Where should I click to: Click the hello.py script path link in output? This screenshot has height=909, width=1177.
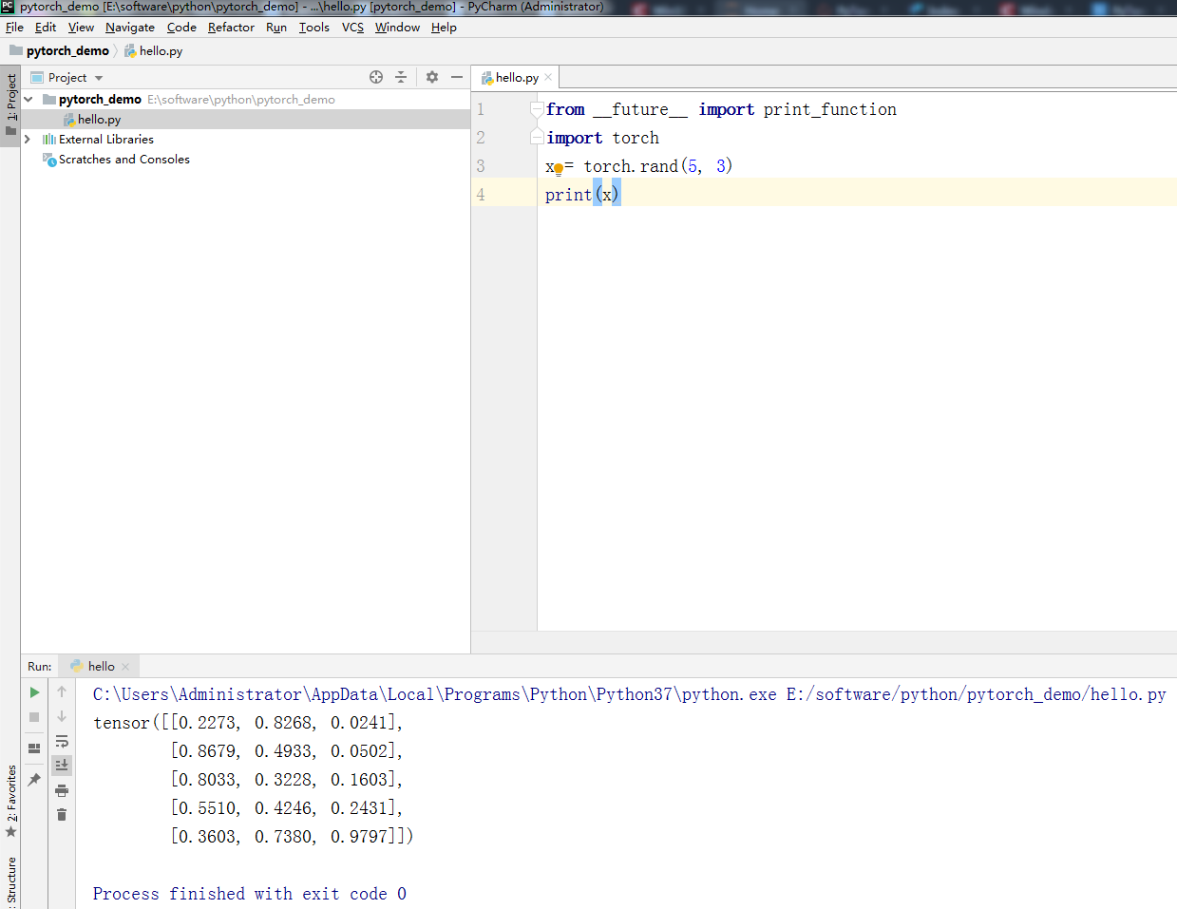tap(976, 694)
